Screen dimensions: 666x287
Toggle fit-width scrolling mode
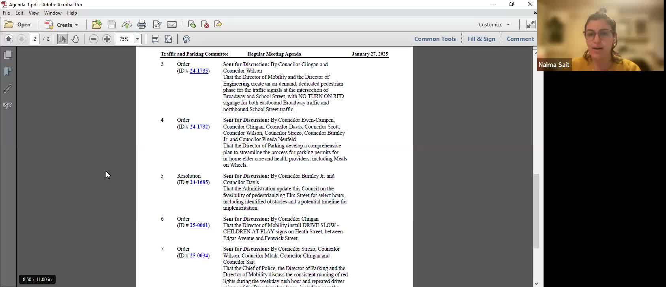pos(155,39)
